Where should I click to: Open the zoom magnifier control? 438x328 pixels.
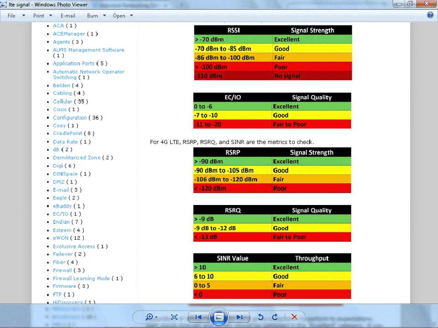149,317
